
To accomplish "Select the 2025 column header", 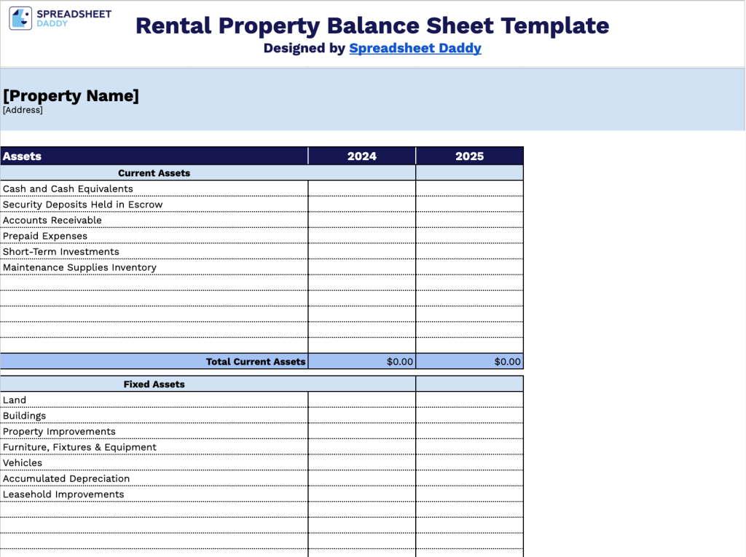I will point(469,156).
